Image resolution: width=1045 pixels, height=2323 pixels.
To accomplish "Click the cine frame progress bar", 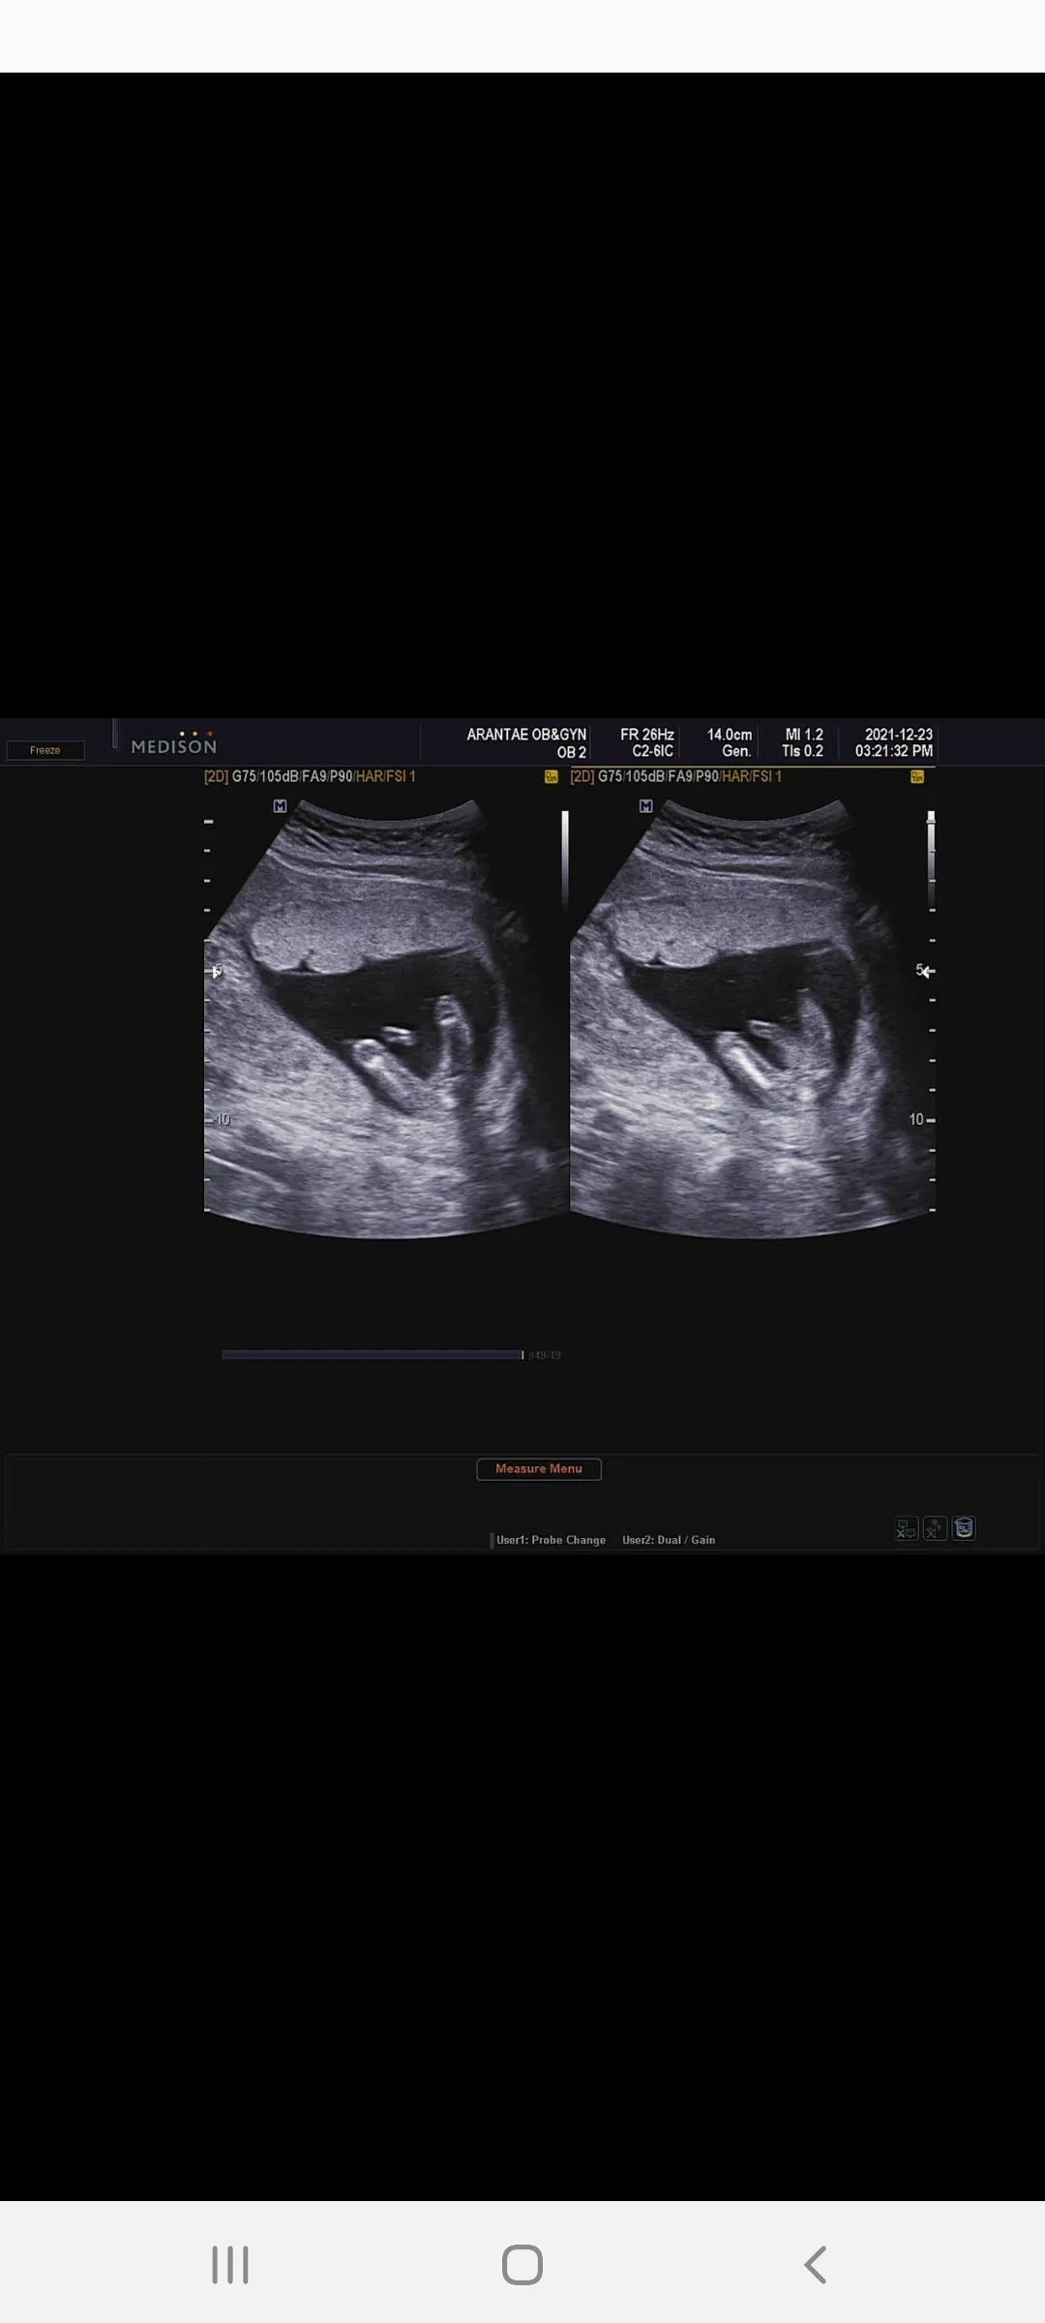I will pyautogui.click(x=373, y=1355).
